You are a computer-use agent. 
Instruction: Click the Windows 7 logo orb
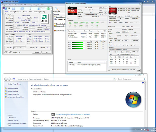pos(133,100)
